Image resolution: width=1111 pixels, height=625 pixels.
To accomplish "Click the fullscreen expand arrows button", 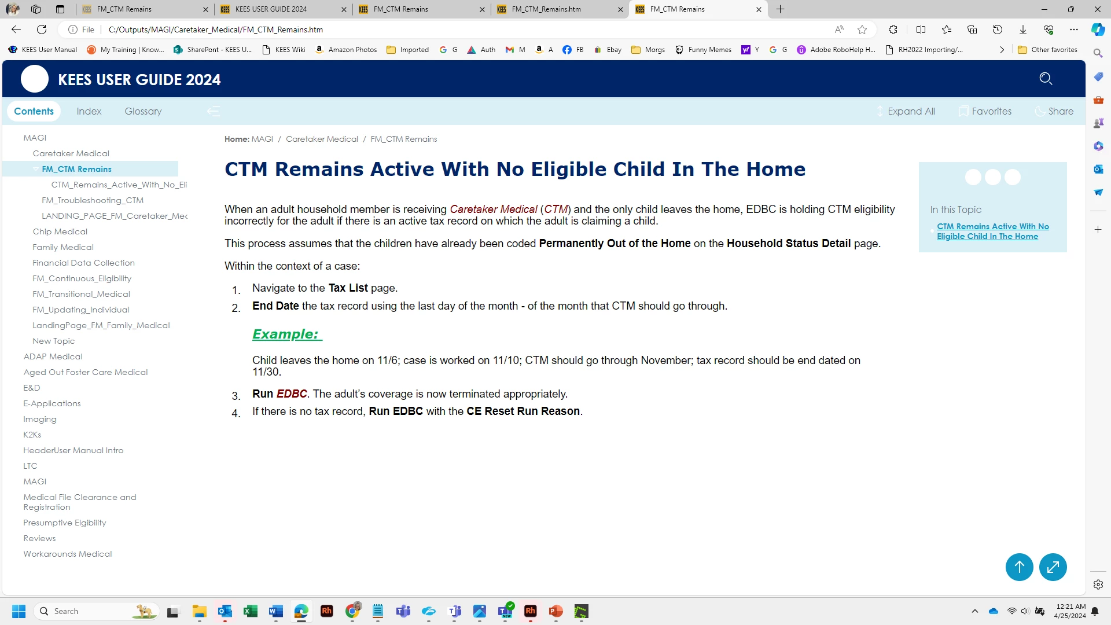I will [1053, 567].
